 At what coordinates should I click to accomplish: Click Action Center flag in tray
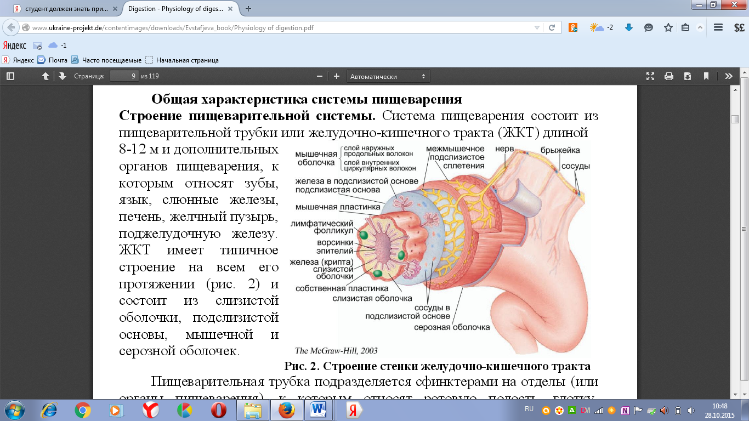(x=638, y=410)
